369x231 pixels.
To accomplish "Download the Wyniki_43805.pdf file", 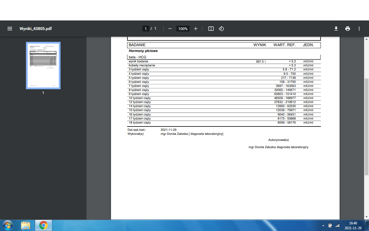I will [336, 29].
